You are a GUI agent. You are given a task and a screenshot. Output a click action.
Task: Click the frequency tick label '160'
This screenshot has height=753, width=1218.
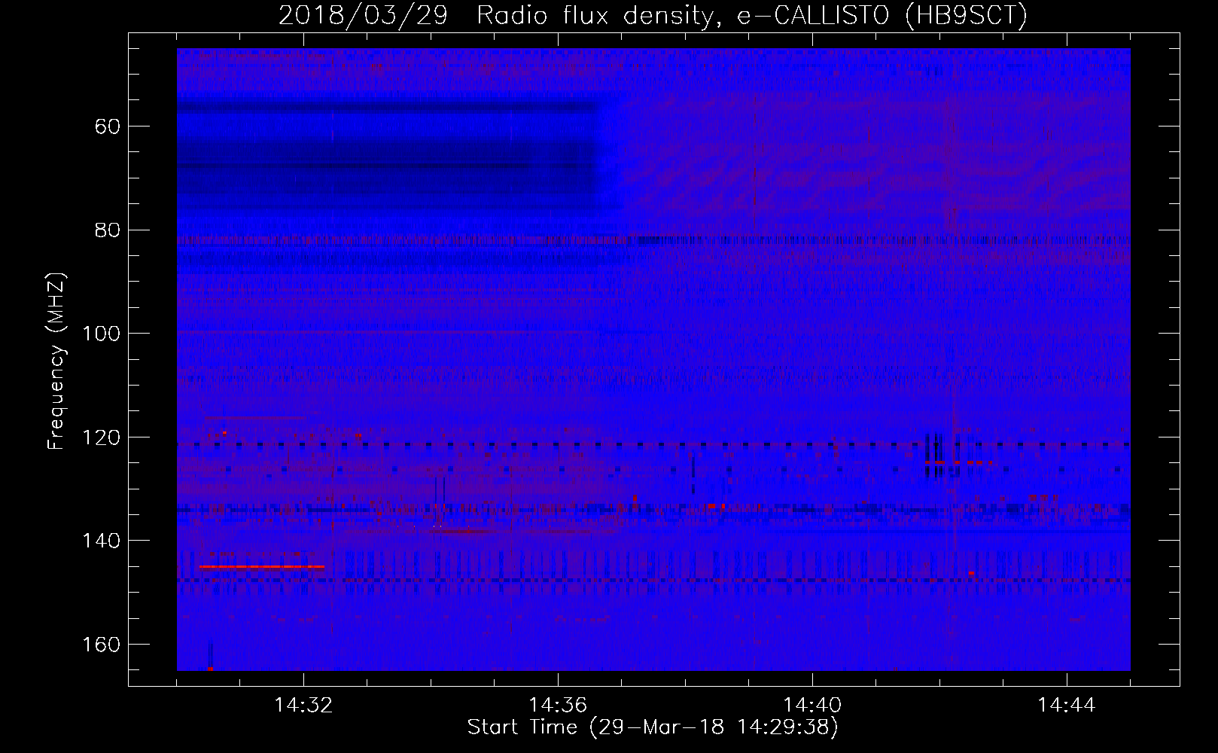pos(102,645)
